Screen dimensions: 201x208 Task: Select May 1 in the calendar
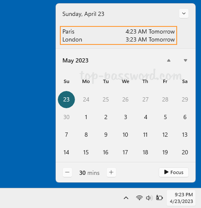(86, 117)
